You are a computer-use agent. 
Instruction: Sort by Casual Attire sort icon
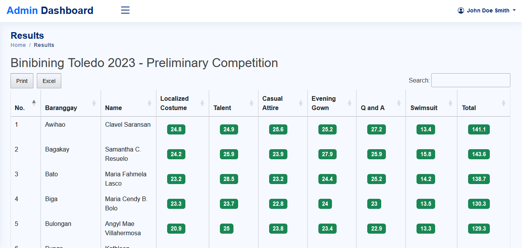tap(301, 103)
